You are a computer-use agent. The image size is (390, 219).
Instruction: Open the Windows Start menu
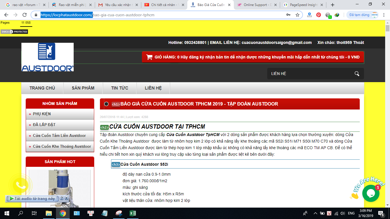(7, 213)
